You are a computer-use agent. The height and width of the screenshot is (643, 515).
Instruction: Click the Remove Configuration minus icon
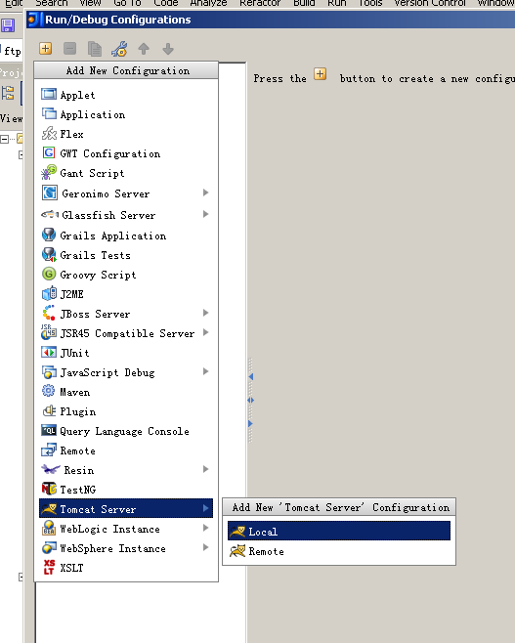coord(69,49)
